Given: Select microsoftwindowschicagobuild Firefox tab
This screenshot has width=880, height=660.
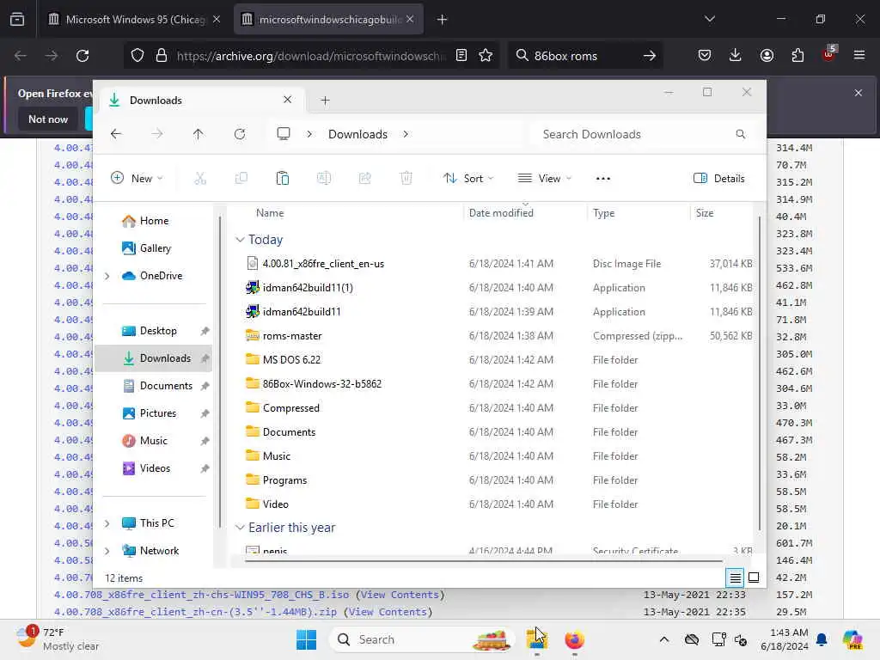Looking at the screenshot, I should coord(328,19).
